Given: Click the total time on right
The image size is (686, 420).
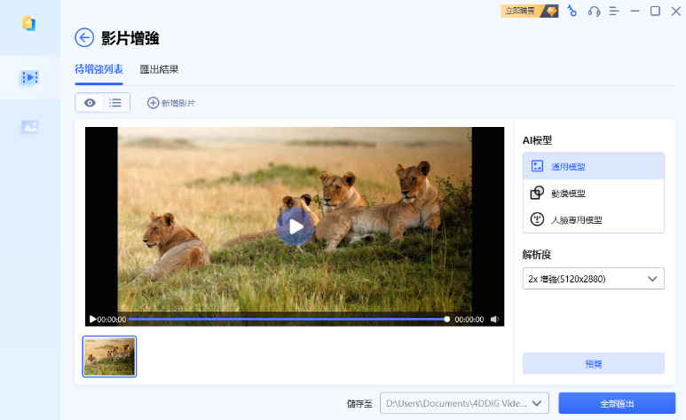Looking at the screenshot, I should [469, 320].
